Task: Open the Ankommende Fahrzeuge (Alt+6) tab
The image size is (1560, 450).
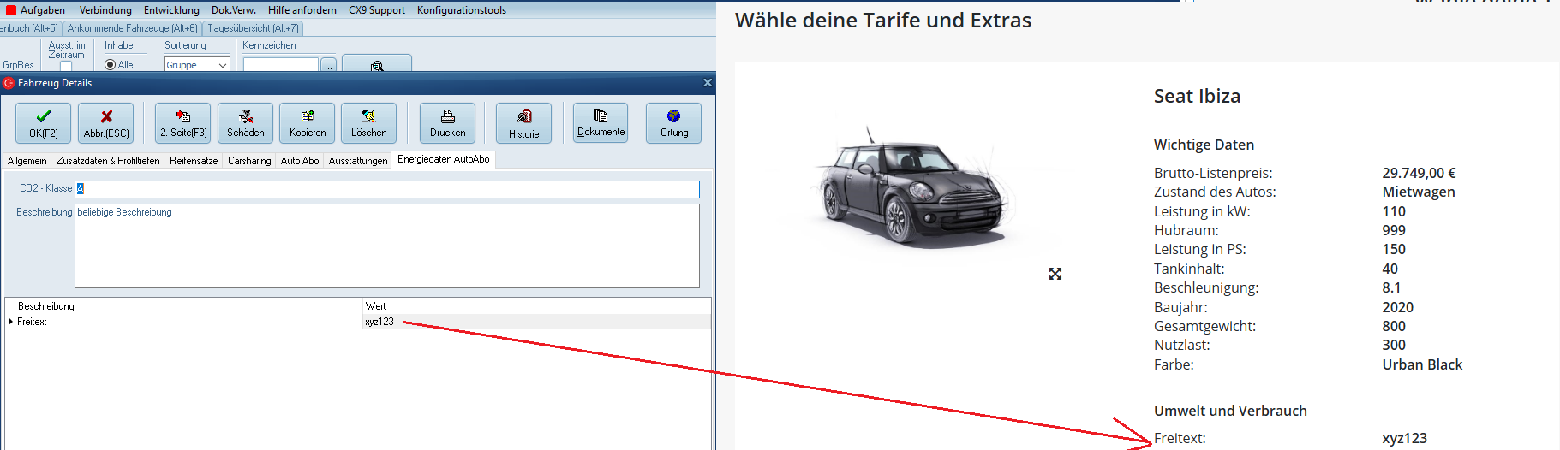Action: coord(132,28)
